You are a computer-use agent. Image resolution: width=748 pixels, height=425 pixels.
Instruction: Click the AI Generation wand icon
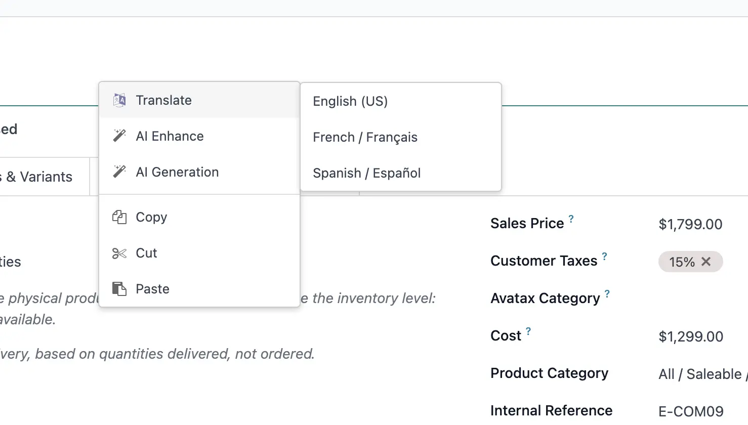[119, 172]
